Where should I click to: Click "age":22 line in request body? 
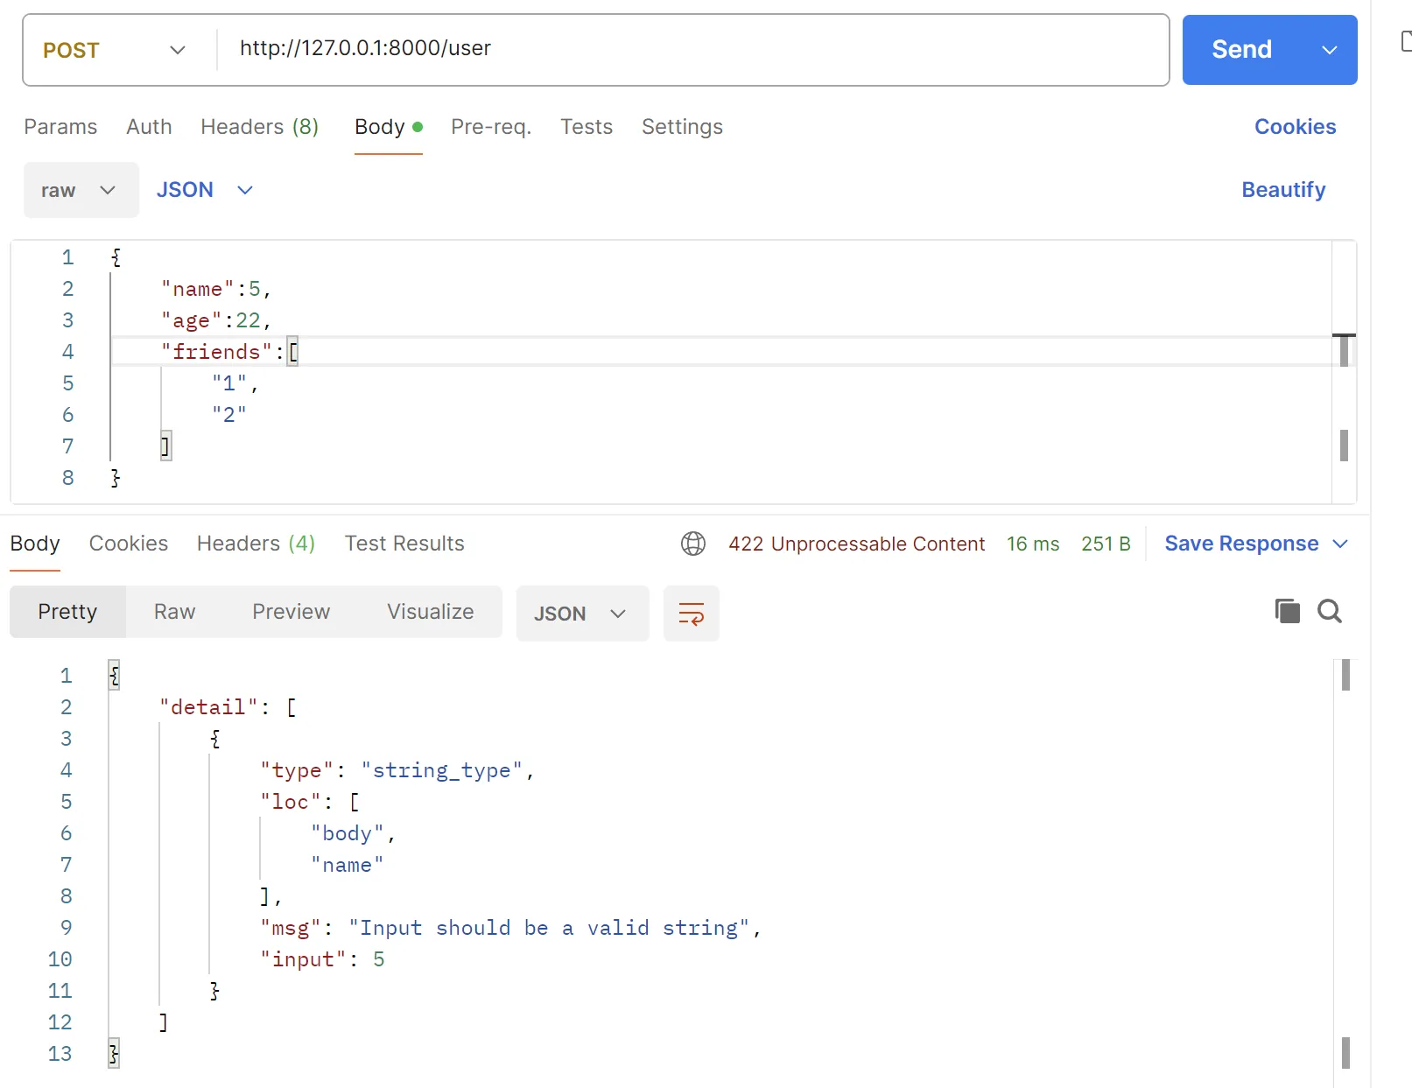216,320
